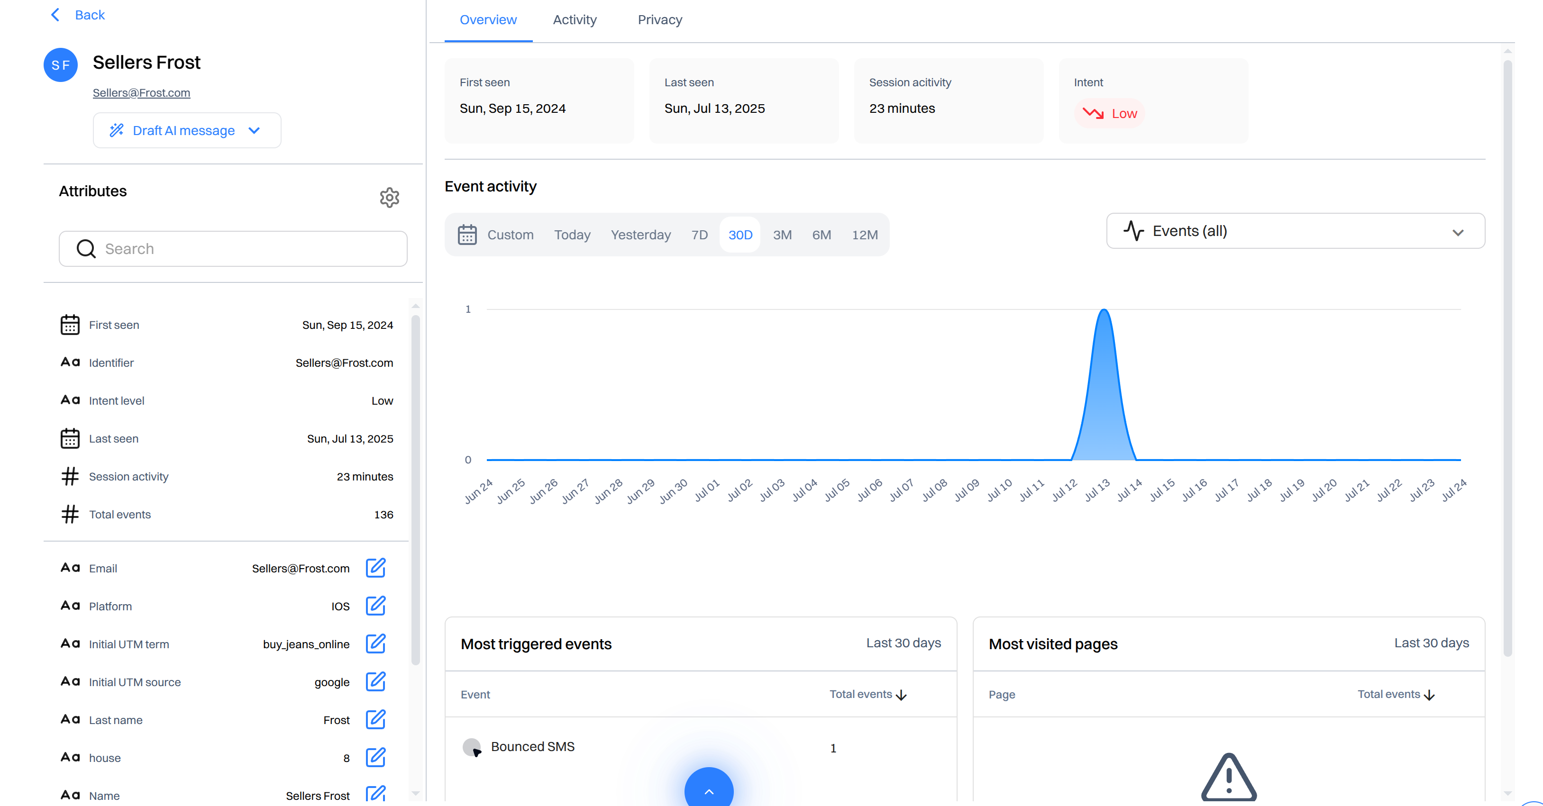1543x806 pixels.
Task: Click the Last seen calendar icon
Action: click(70, 438)
